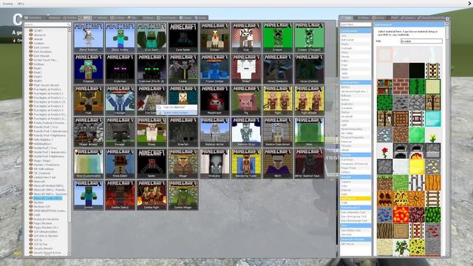
Task: Select the (Cut) Giant NPC icon
Action: pyautogui.click(x=152, y=38)
